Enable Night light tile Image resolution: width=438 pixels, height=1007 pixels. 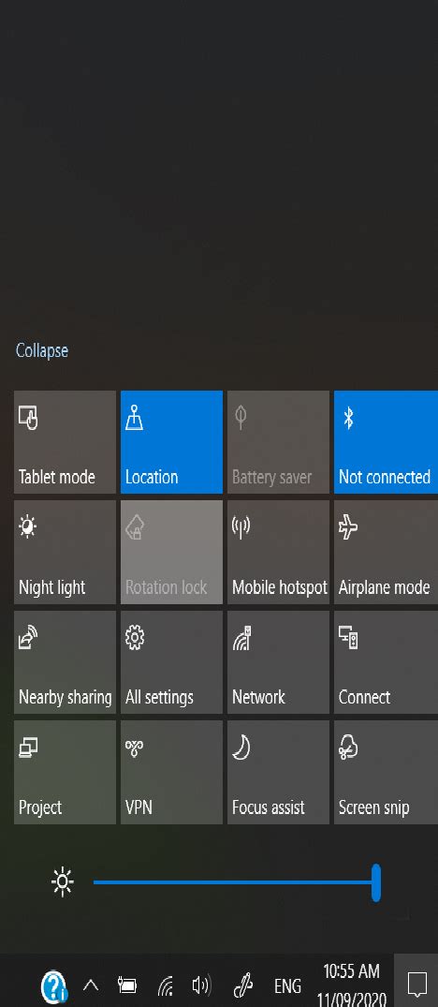click(65, 553)
